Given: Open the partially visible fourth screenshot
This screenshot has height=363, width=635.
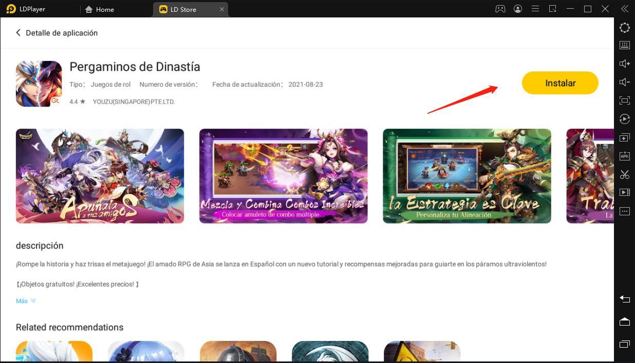Looking at the screenshot, I should (x=590, y=176).
